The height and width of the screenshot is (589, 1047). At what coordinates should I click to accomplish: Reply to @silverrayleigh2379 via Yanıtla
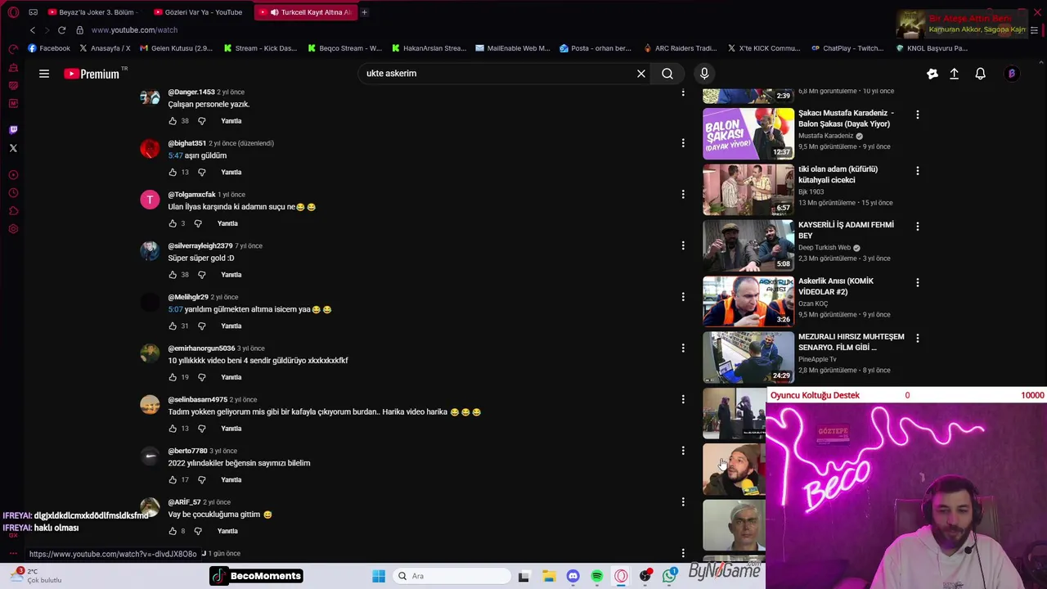(231, 275)
